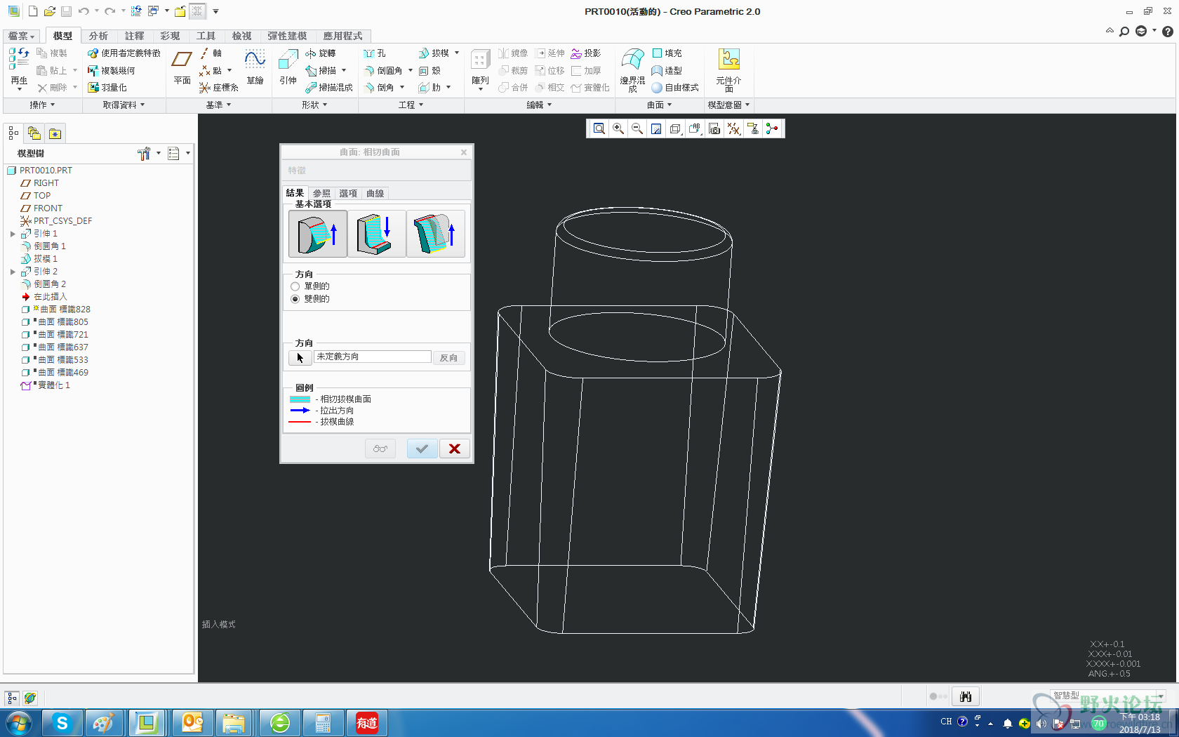Open the 工程 group dropdown
This screenshot has width=1179, height=737.
pos(411,105)
